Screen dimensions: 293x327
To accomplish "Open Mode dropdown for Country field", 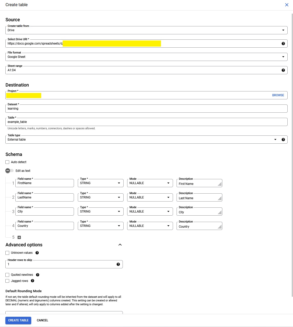I will pos(150,226).
